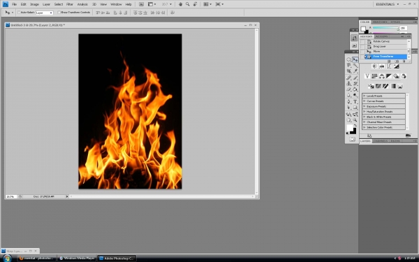This screenshot has width=419, height=262.
Task: Select the Type tool
Action: 355,101
